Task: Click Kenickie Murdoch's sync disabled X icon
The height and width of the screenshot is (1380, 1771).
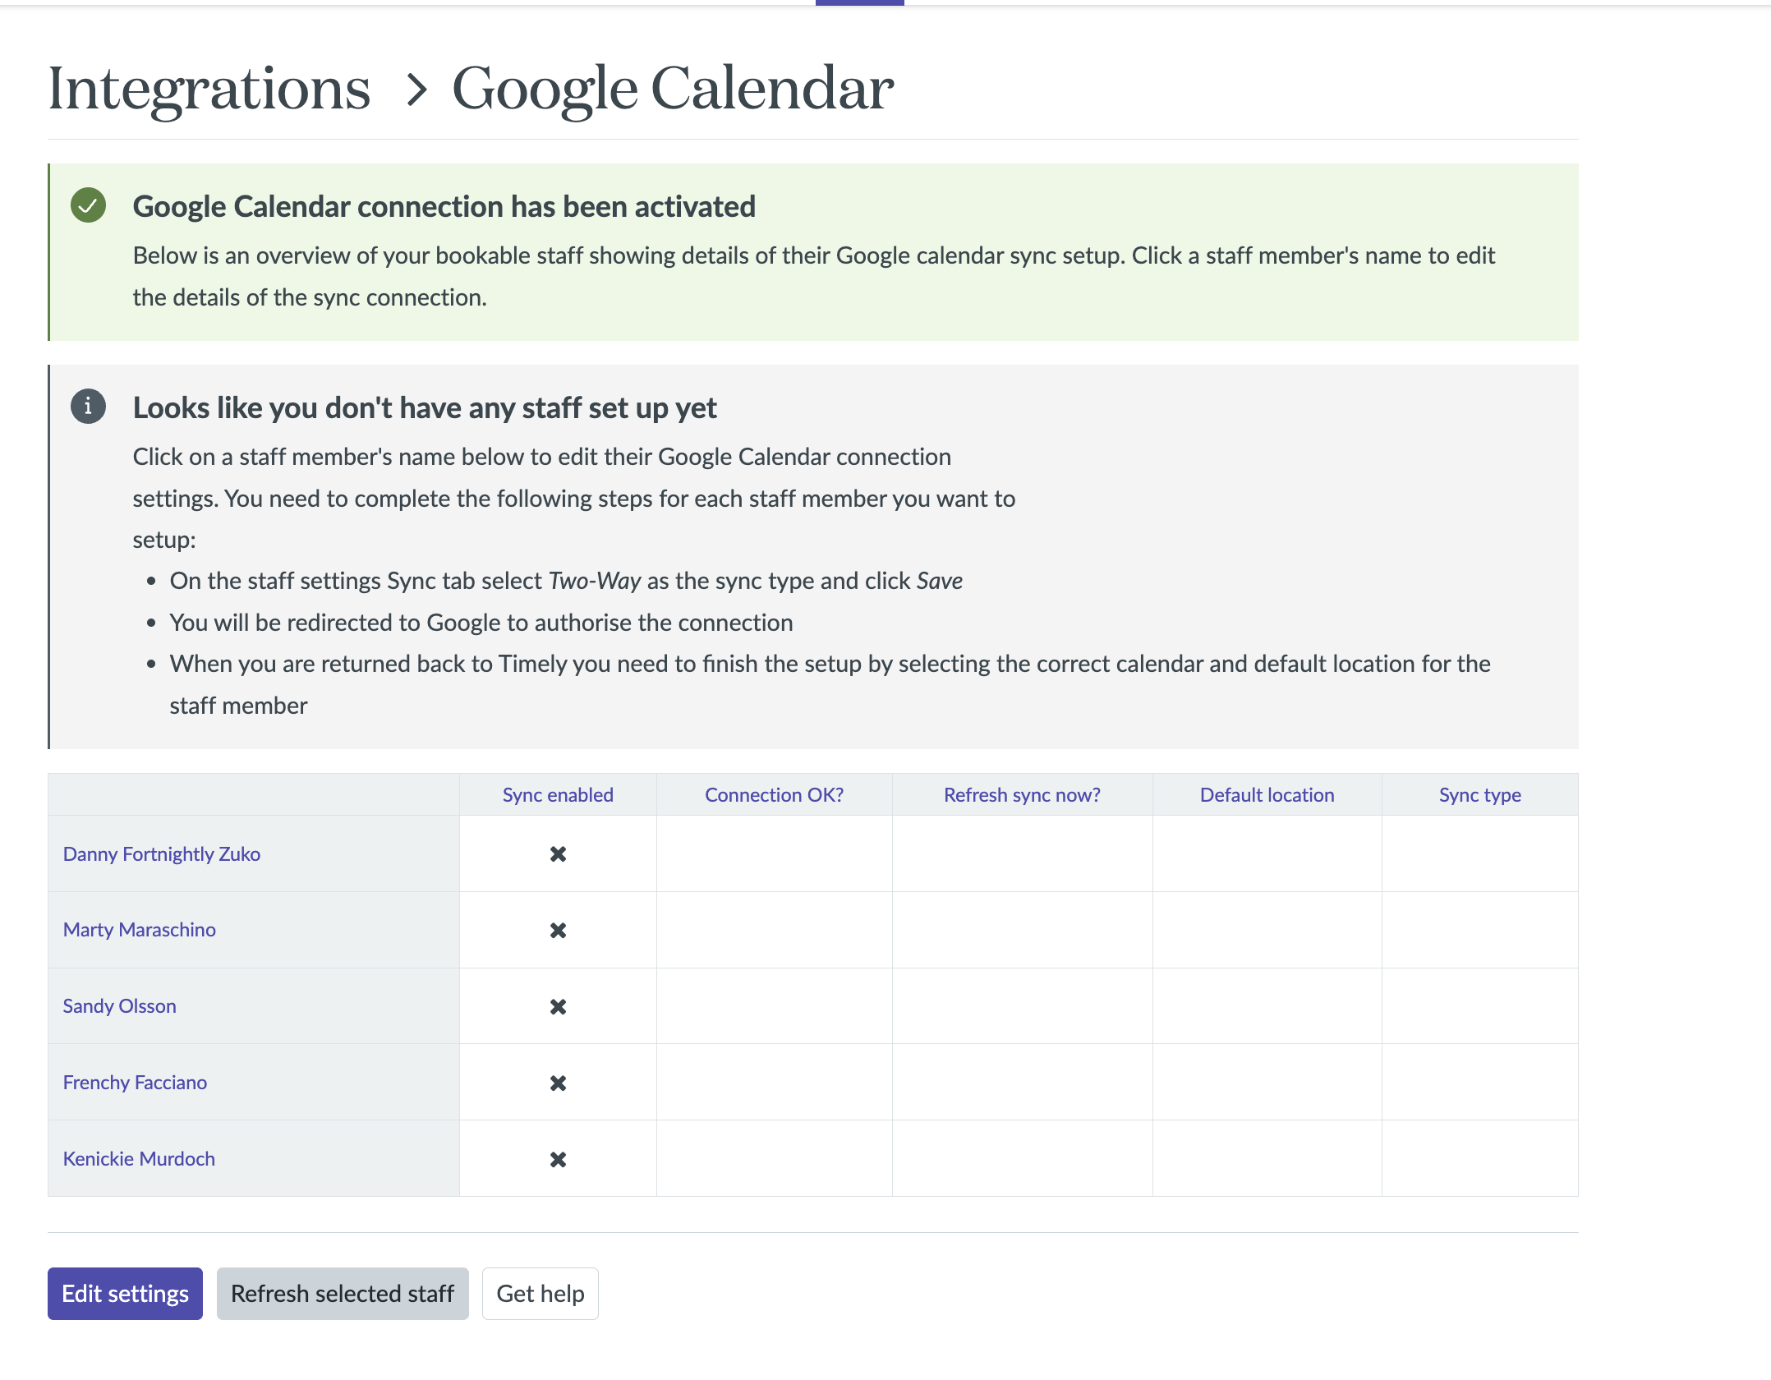Action: coord(558,1160)
